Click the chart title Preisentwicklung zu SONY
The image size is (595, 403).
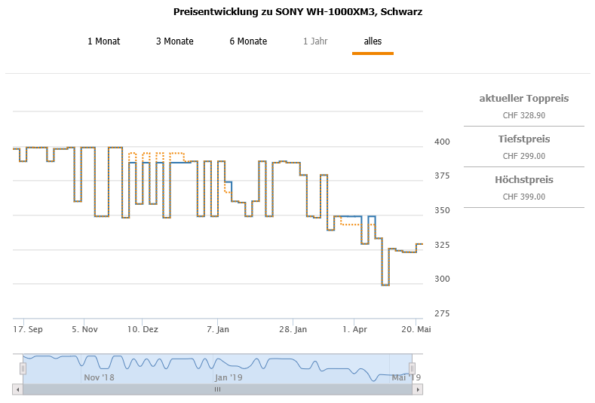click(297, 12)
